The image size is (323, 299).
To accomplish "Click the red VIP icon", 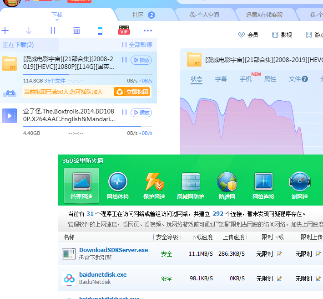I will click(124, 31).
